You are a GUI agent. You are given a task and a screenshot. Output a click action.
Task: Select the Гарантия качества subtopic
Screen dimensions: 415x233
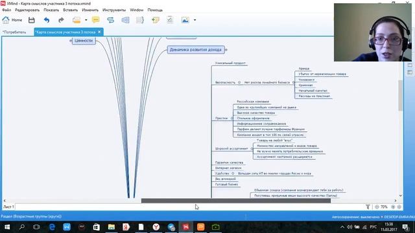(229, 162)
